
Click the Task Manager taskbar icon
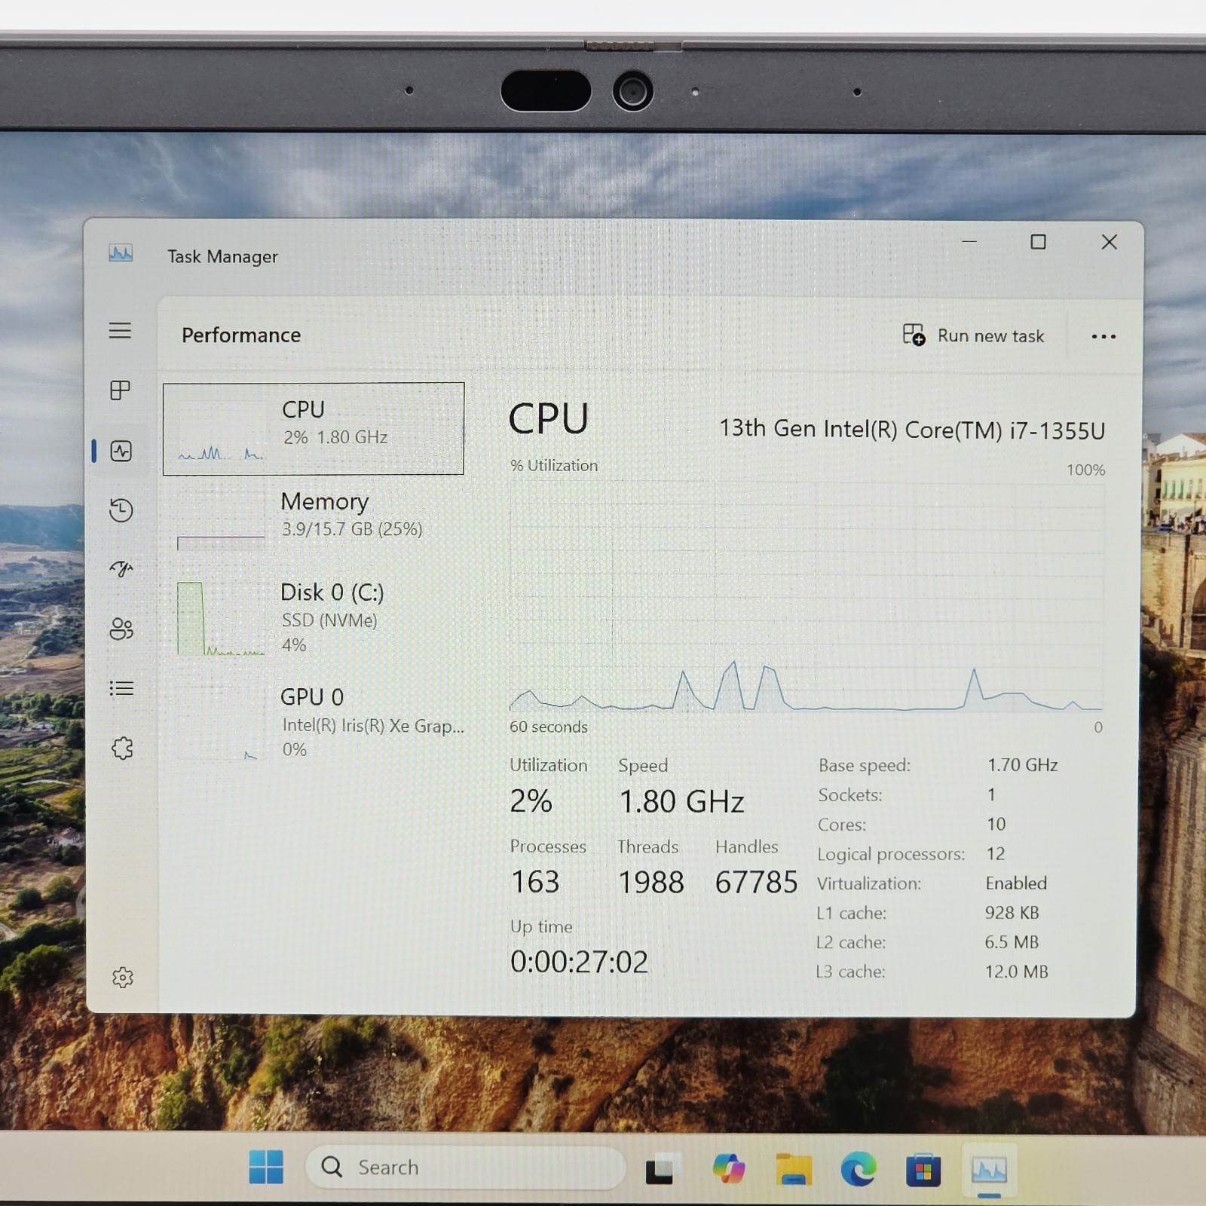coord(989,1171)
